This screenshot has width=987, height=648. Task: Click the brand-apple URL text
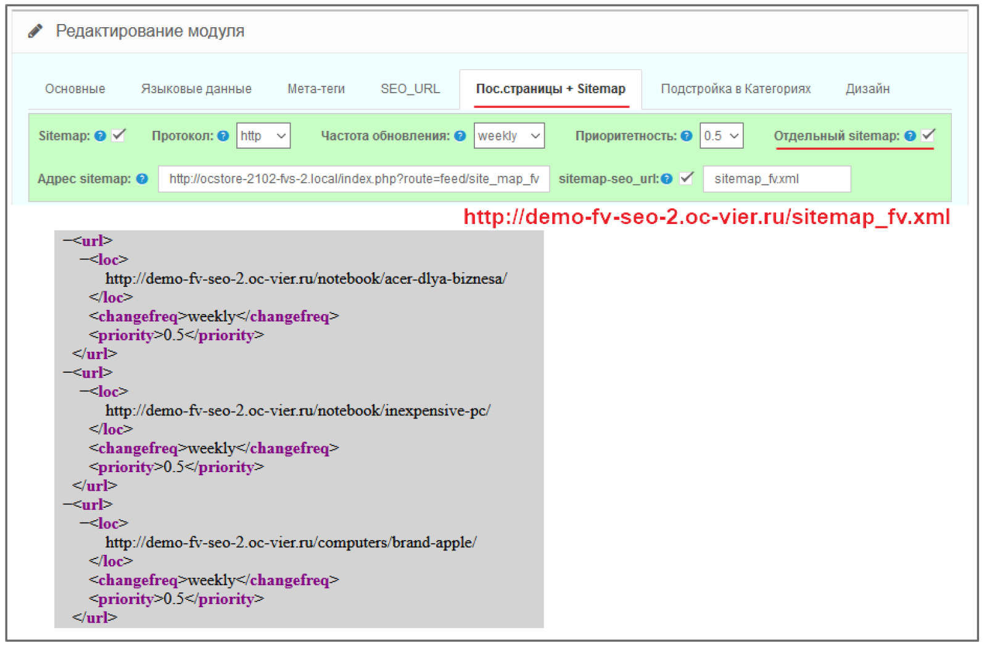tap(291, 543)
